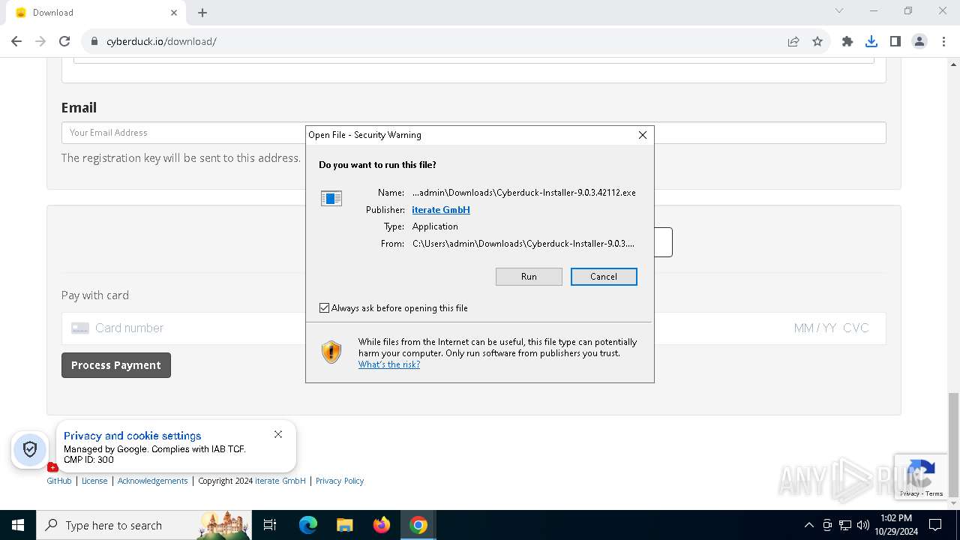
Task: Click the MM / YY CVC field
Action: [x=831, y=328]
